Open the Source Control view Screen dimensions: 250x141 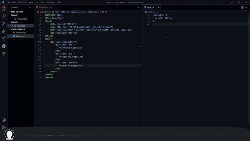pos(4,23)
